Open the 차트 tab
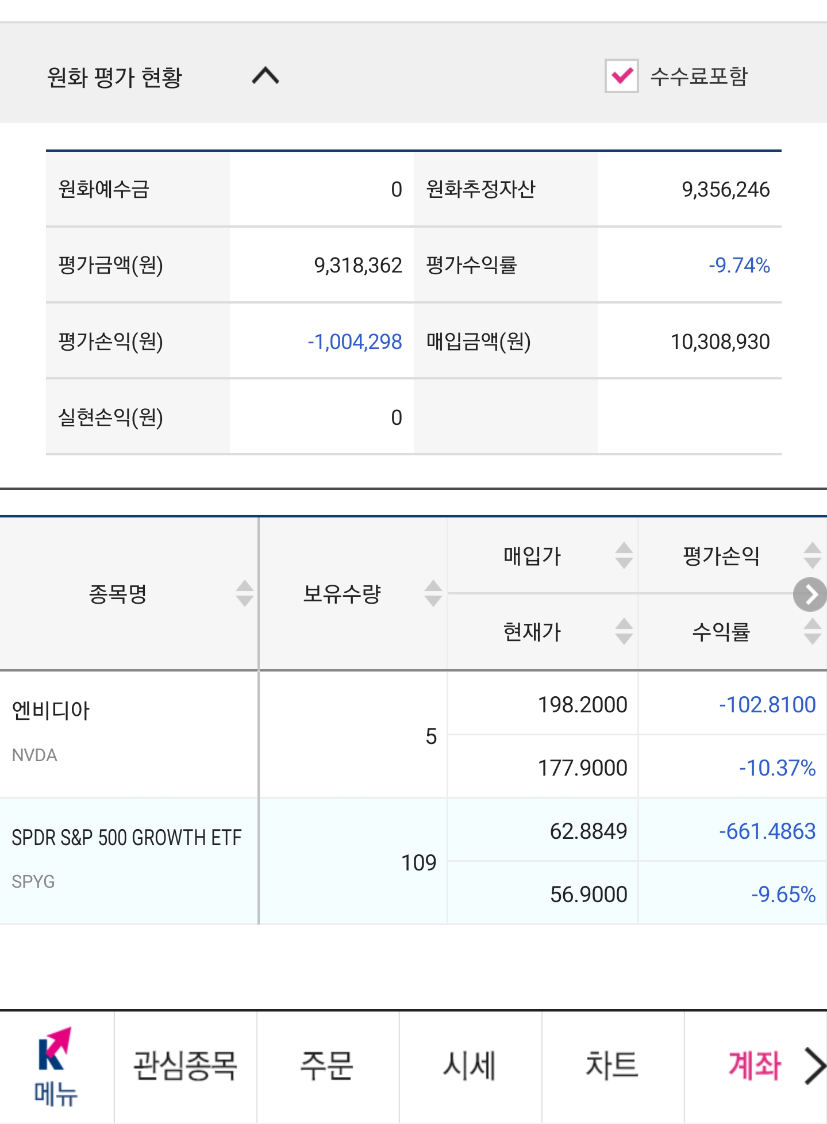827x1124 pixels. [612, 1066]
